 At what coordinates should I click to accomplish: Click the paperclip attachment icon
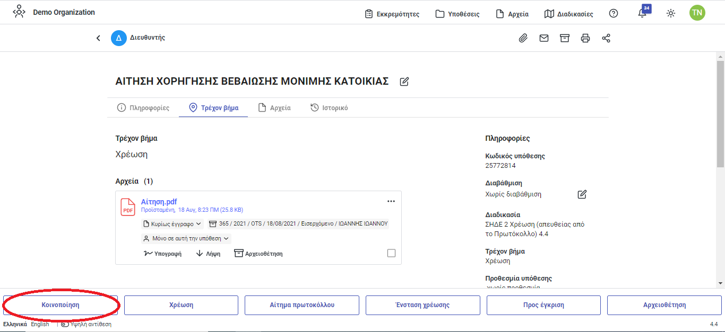[x=523, y=38]
